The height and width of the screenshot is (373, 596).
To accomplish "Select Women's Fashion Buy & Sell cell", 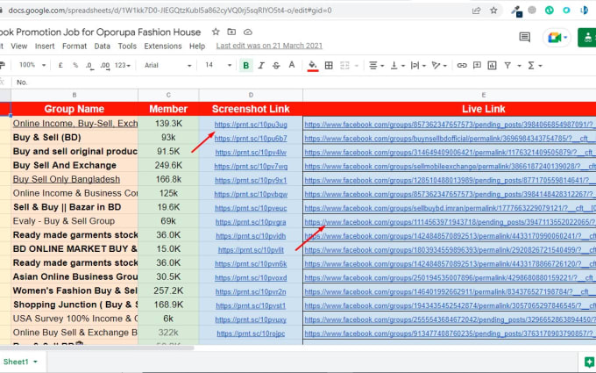I will [x=74, y=291].
